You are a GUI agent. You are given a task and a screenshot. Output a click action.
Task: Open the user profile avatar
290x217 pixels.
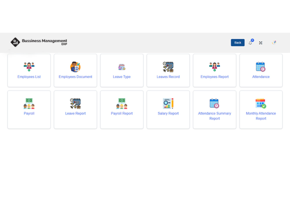click(274, 43)
